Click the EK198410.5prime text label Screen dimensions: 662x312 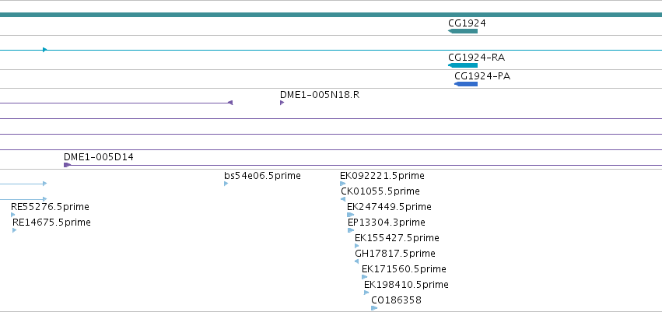tap(406, 285)
